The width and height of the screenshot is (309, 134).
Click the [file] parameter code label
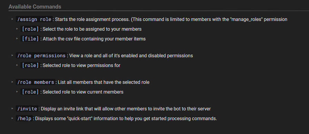pyautogui.click(x=30, y=39)
